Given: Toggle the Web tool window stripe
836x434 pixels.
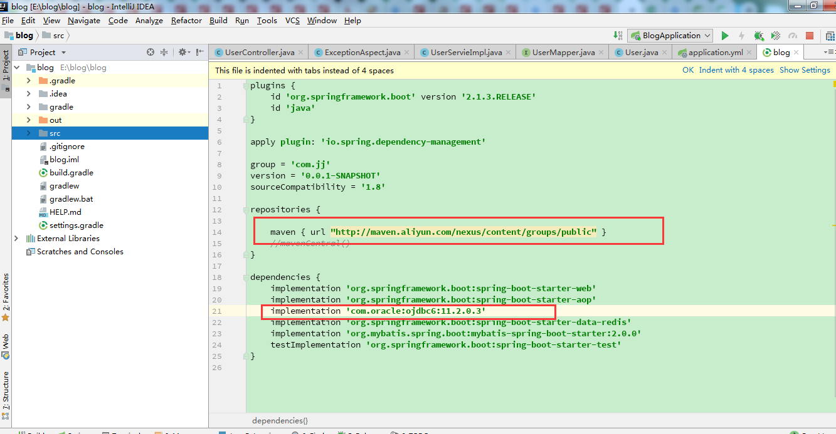Looking at the screenshot, I should pyautogui.click(x=6, y=346).
